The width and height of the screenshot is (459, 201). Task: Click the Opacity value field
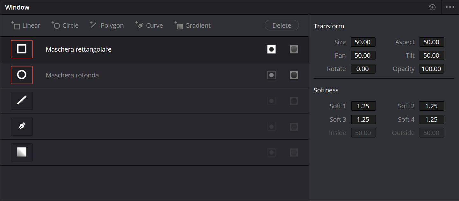coord(432,69)
